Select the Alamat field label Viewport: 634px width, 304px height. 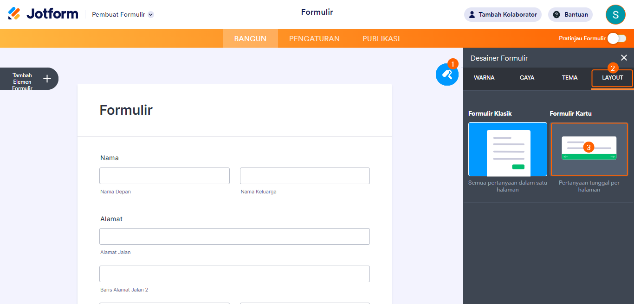[112, 219]
